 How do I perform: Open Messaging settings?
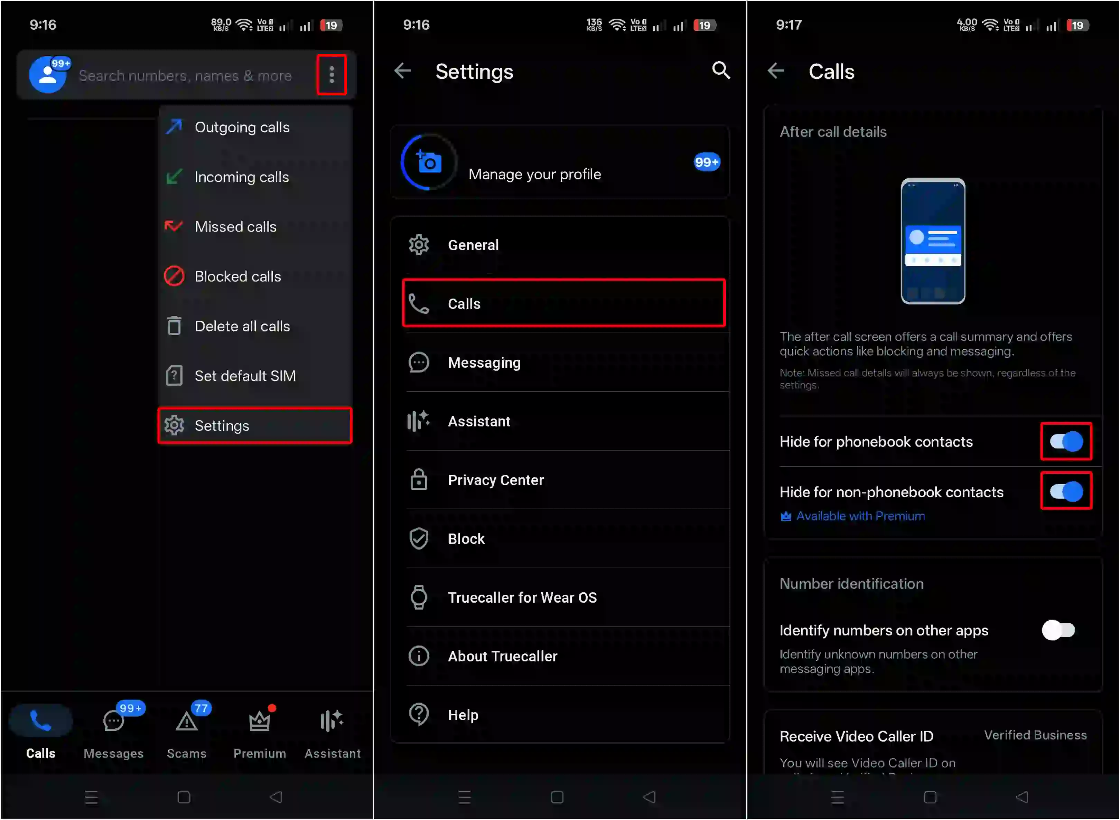point(560,363)
